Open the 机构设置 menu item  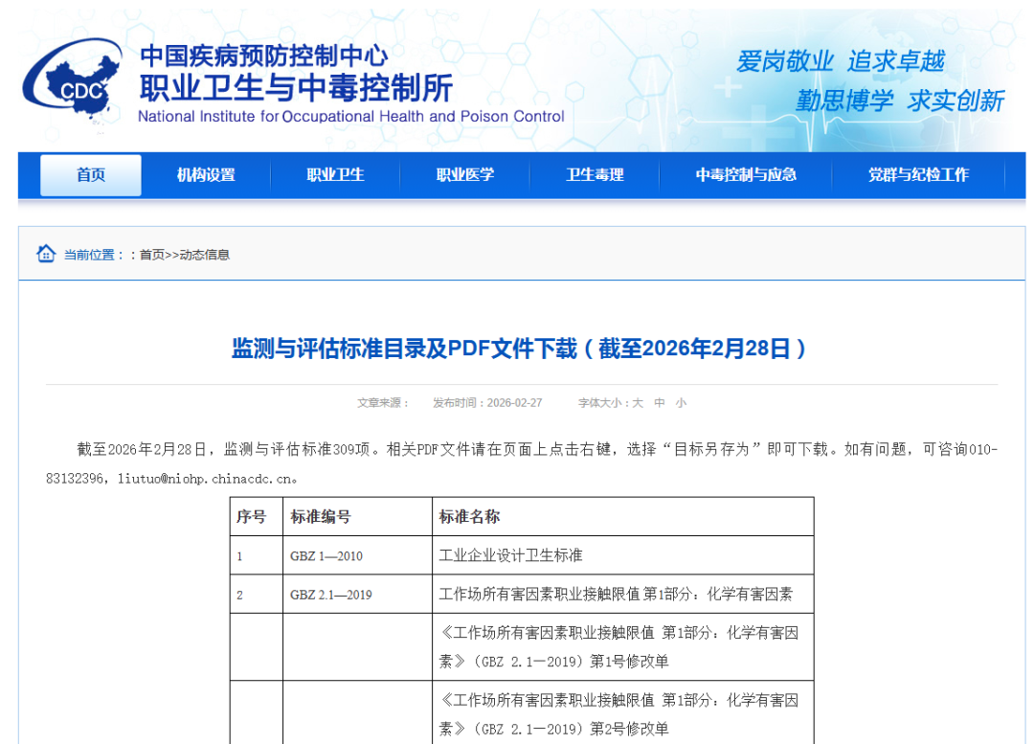click(206, 175)
